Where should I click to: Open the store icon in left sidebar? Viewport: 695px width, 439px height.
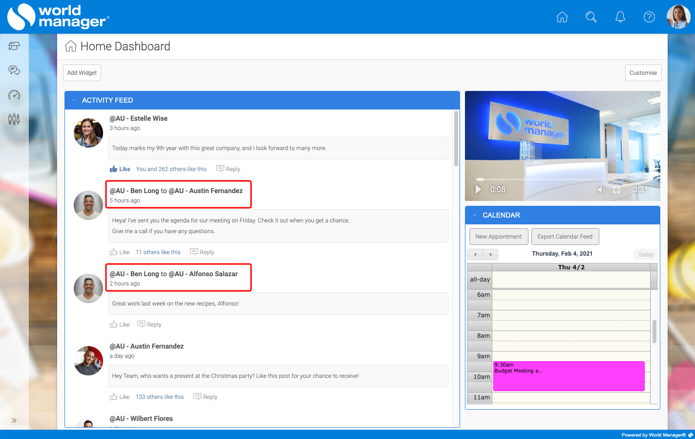14,46
